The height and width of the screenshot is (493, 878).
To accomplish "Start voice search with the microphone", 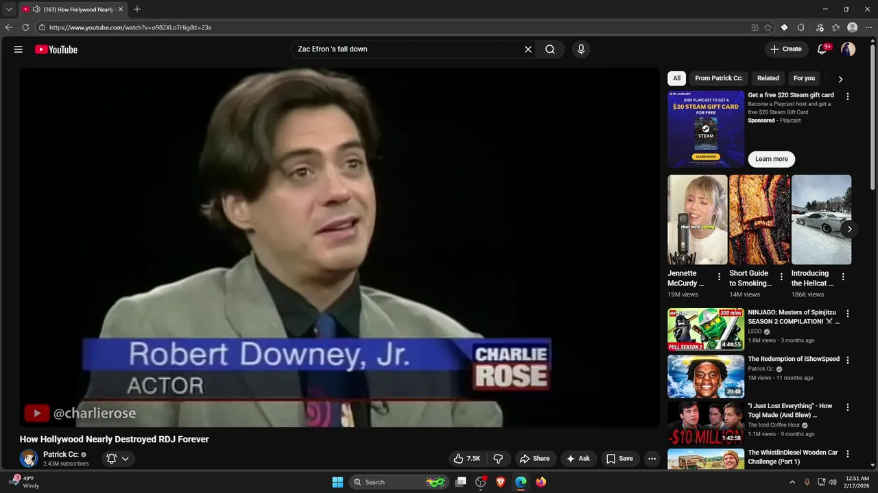I will [581, 49].
